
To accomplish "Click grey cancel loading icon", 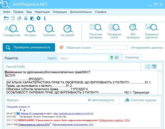I will (x=116, y=58).
